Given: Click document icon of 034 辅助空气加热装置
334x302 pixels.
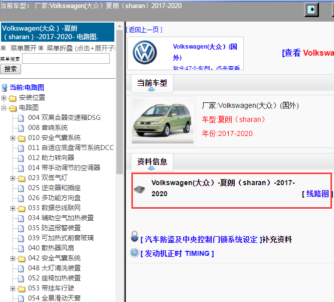Looking at the screenshot, I should pyautogui.click(x=21, y=218).
